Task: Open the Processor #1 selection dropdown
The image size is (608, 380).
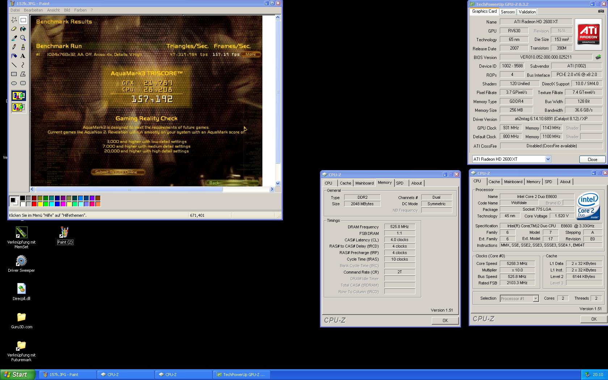Action: (536, 299)
